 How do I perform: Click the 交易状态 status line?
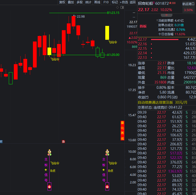coord(160,107)
